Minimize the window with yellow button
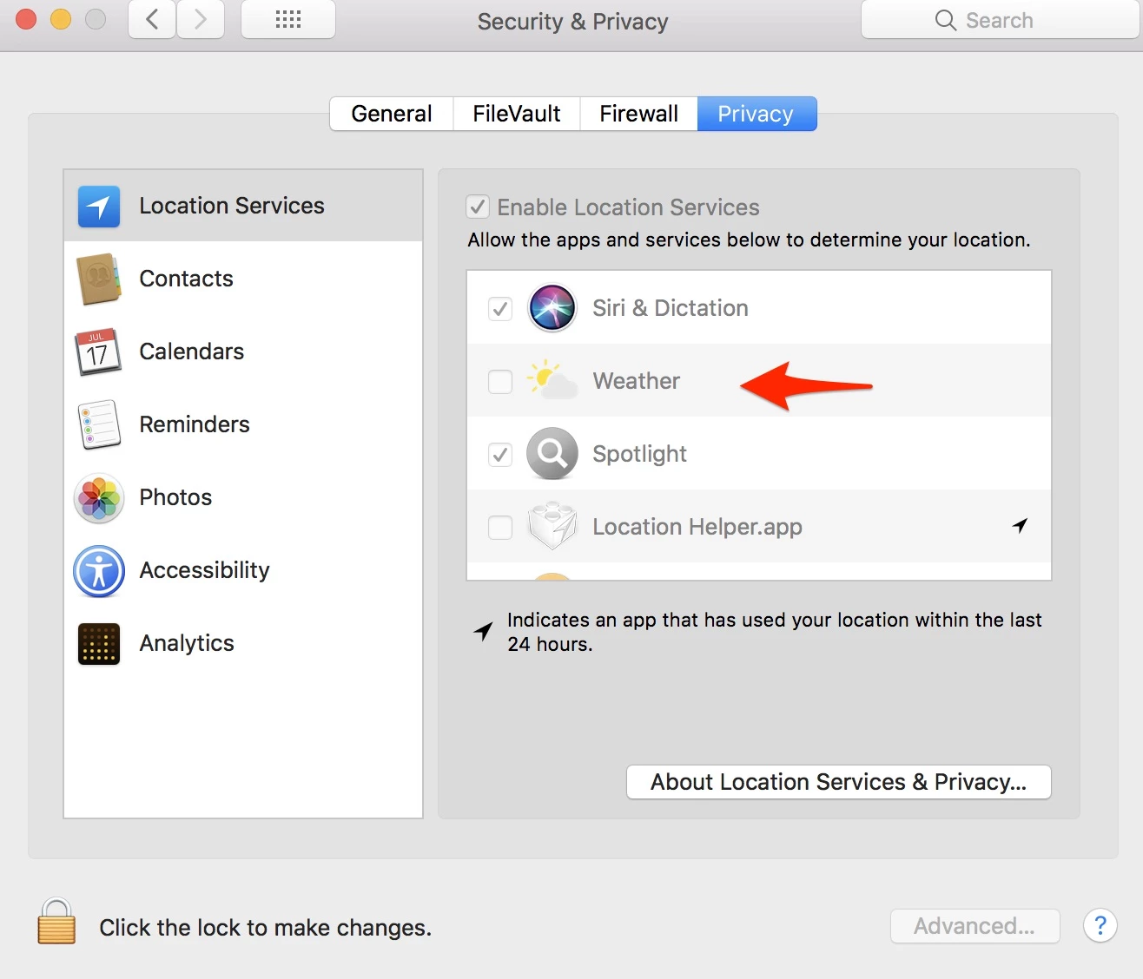 click(x=61, y=19)
